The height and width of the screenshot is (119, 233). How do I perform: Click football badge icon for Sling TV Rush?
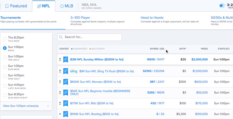[x=66, y=71]
